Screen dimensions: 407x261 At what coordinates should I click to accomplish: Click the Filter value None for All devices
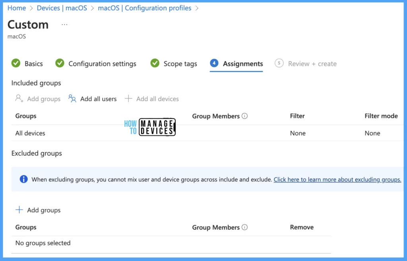pyautogui.click(x=298, y=133)
